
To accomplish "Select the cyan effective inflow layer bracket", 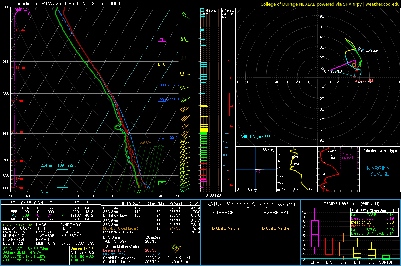I will 63,178.
